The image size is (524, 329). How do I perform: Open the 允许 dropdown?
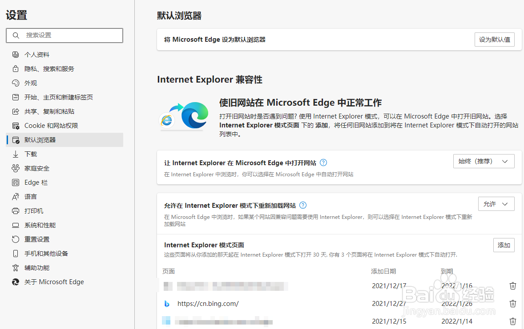click(x=496, y=204)
